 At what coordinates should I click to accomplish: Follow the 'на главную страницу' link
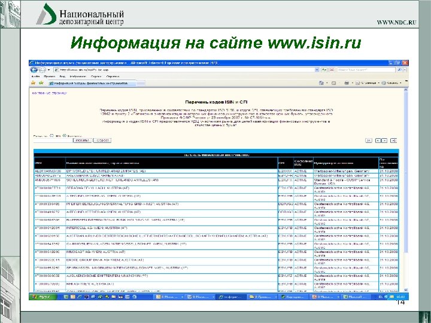[x=50, y=93]
